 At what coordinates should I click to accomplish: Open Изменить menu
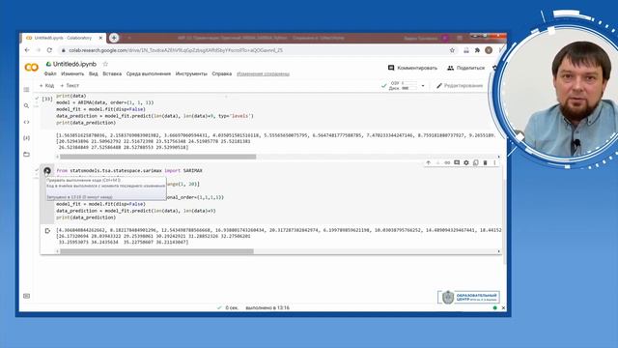tap(72, 73)
